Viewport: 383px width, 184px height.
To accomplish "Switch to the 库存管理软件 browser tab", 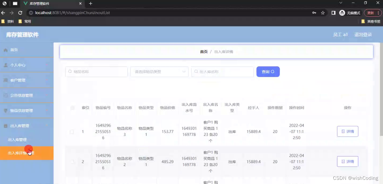I will (x=53, y=4).
